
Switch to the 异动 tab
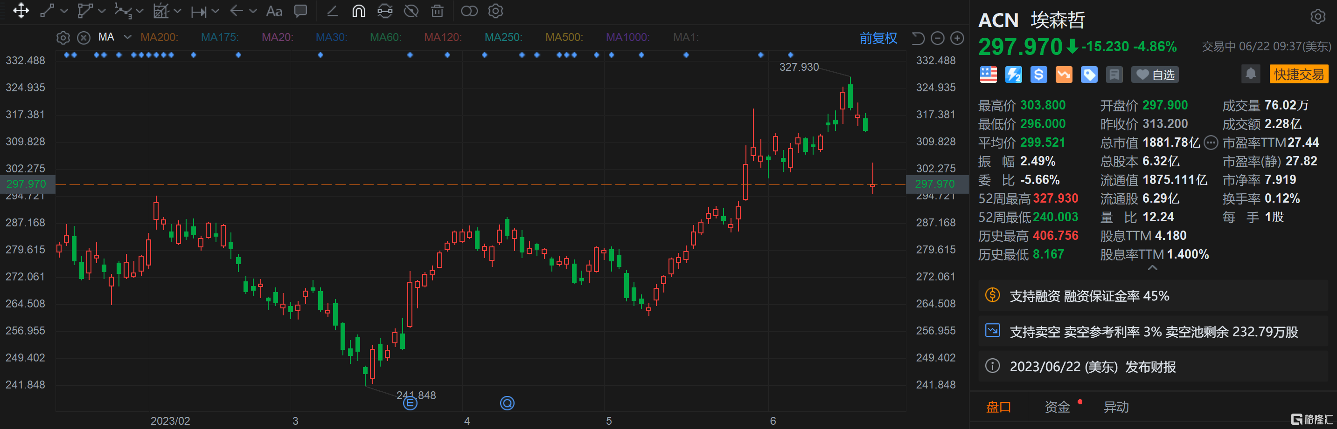[1116, 407]
